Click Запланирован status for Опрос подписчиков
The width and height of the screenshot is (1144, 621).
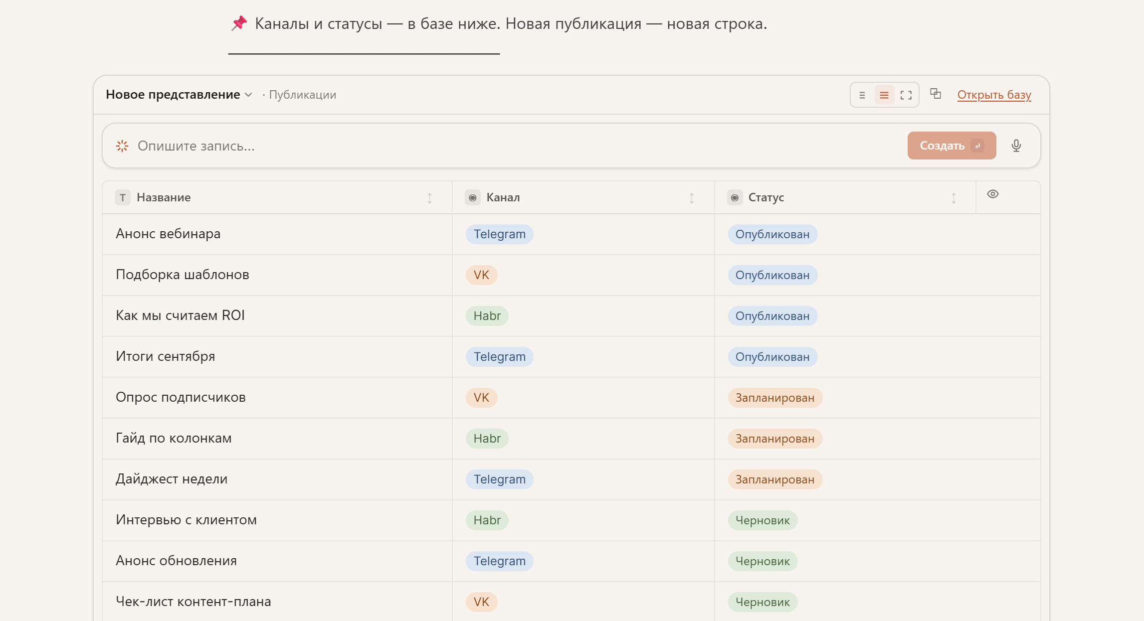[775, 398]
